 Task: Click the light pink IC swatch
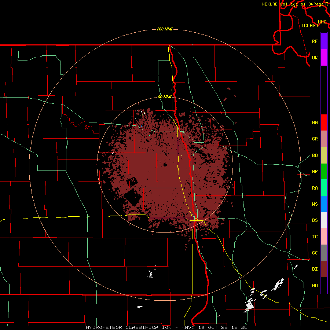(324, 236)
